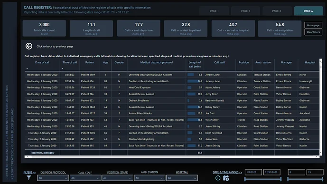Sort by Amb. station column header
This screenshot has width=327, height=184.
point(263,62)
